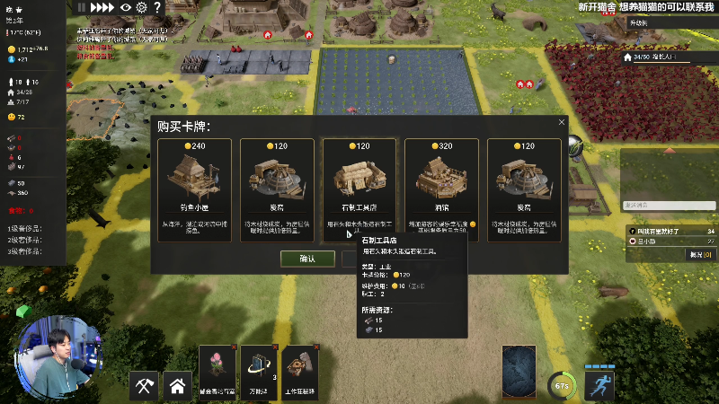Click the house icon in bottom bar
The height and width of the screenshot is (404, 719).
pyautogui.click(x=177, y=386)
